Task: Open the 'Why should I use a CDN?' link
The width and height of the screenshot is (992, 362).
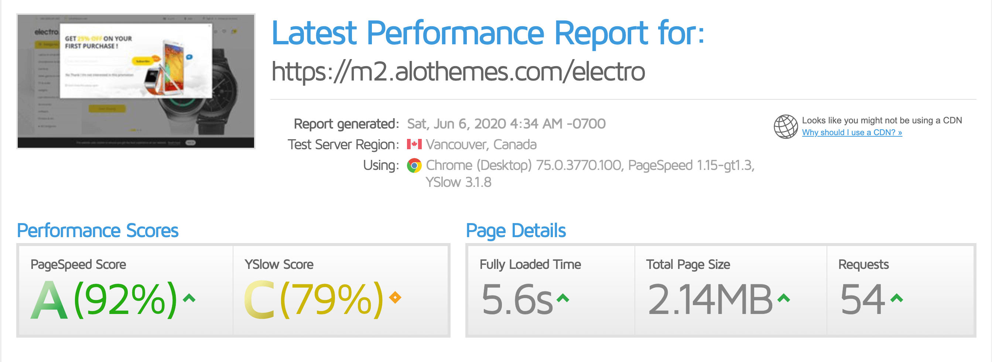Action: [852, 133]
